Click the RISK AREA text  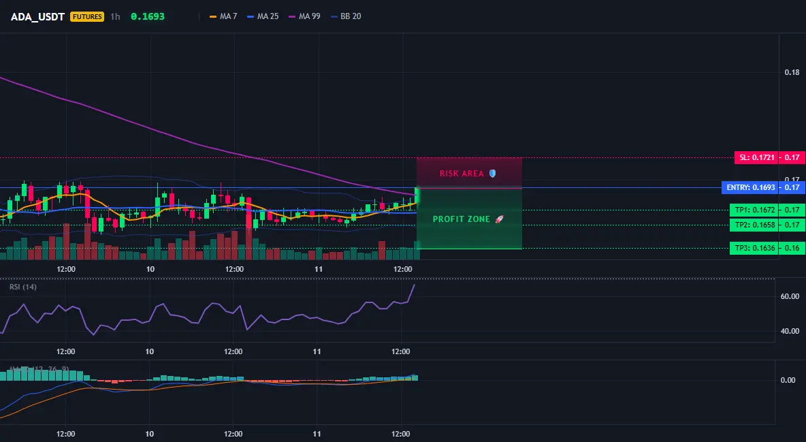tap(462, 174)
